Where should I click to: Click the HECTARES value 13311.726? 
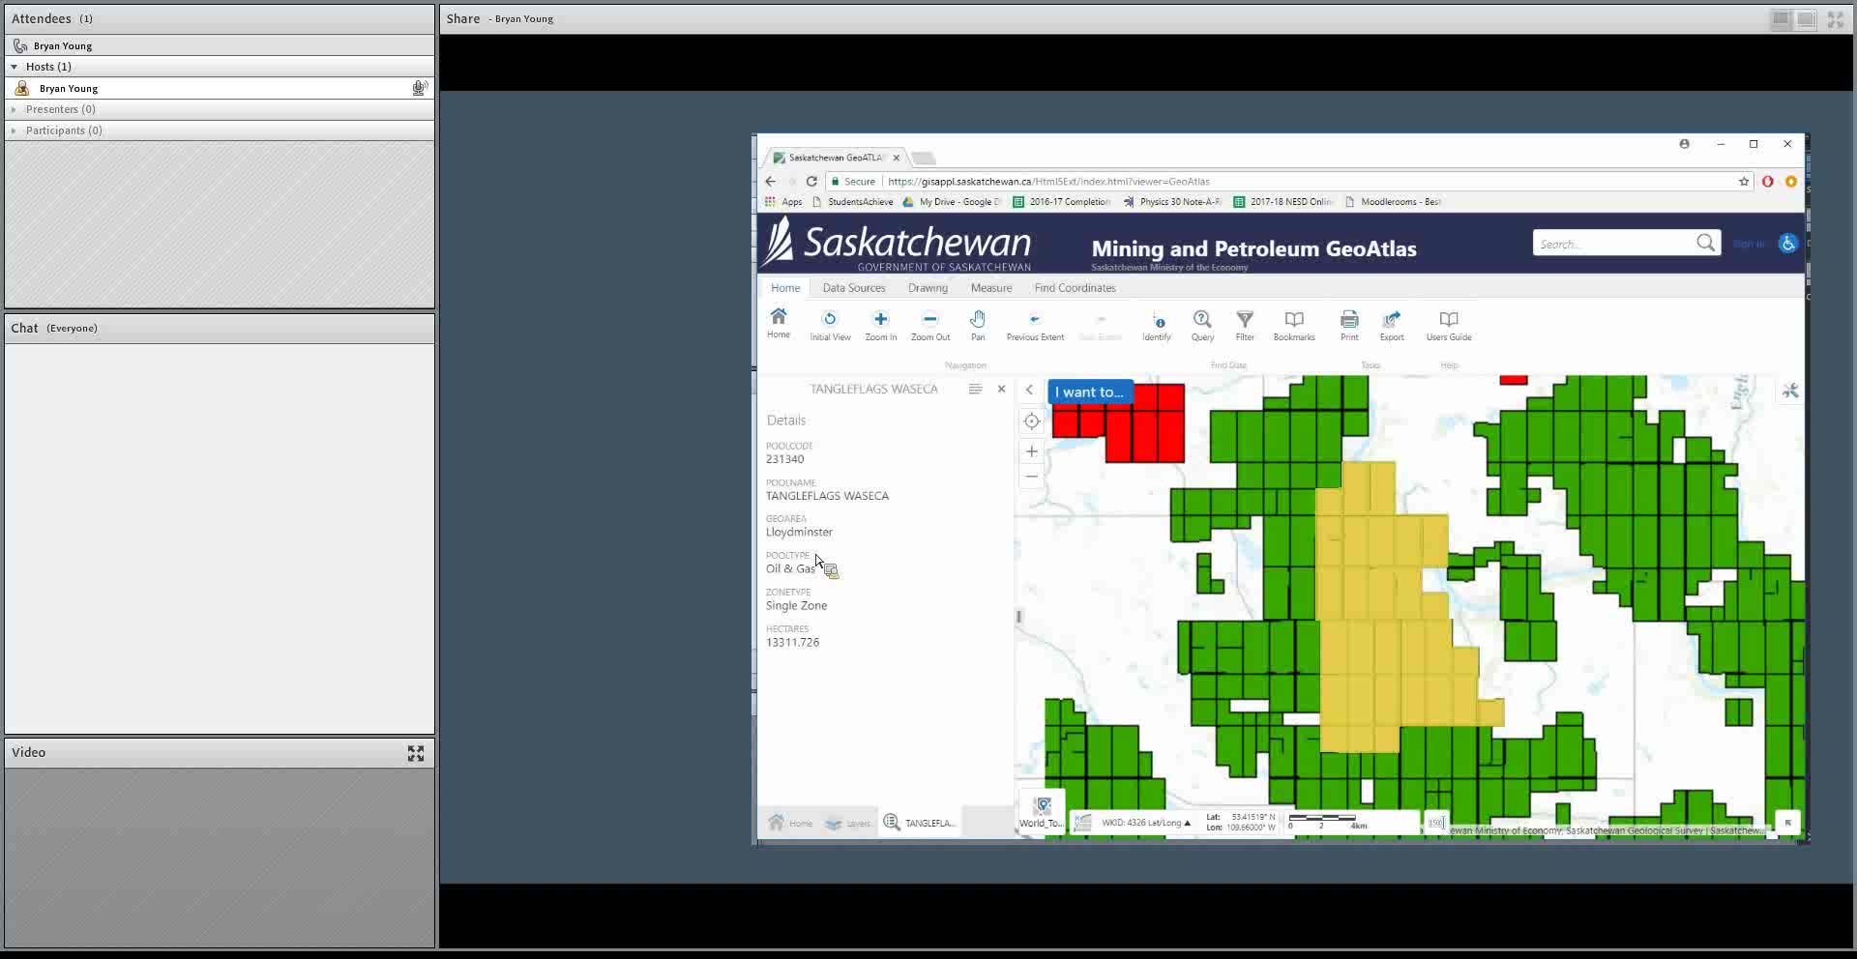792,642
